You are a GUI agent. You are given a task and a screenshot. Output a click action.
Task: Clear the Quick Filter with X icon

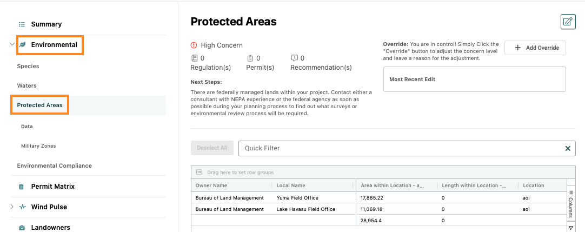[x=568, y=148]
